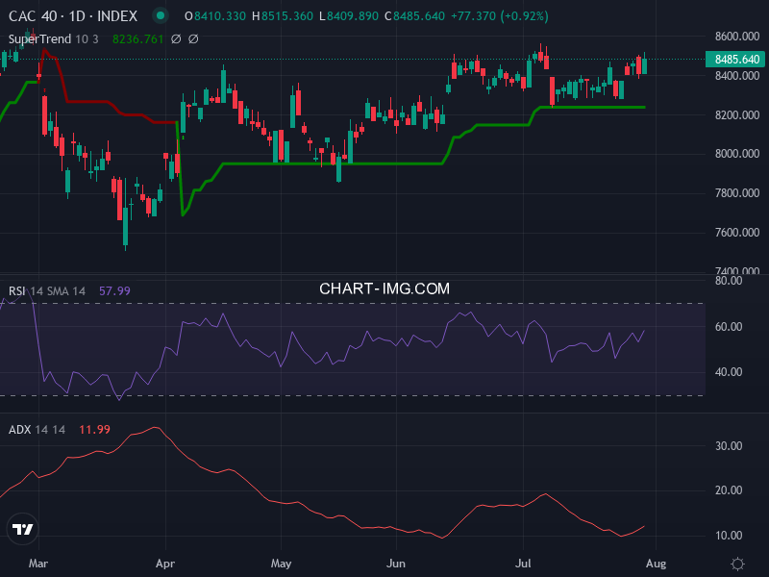Click the Aug label on time axis
Viewport: 769px width, 577px height.
[x=657, y=564]
